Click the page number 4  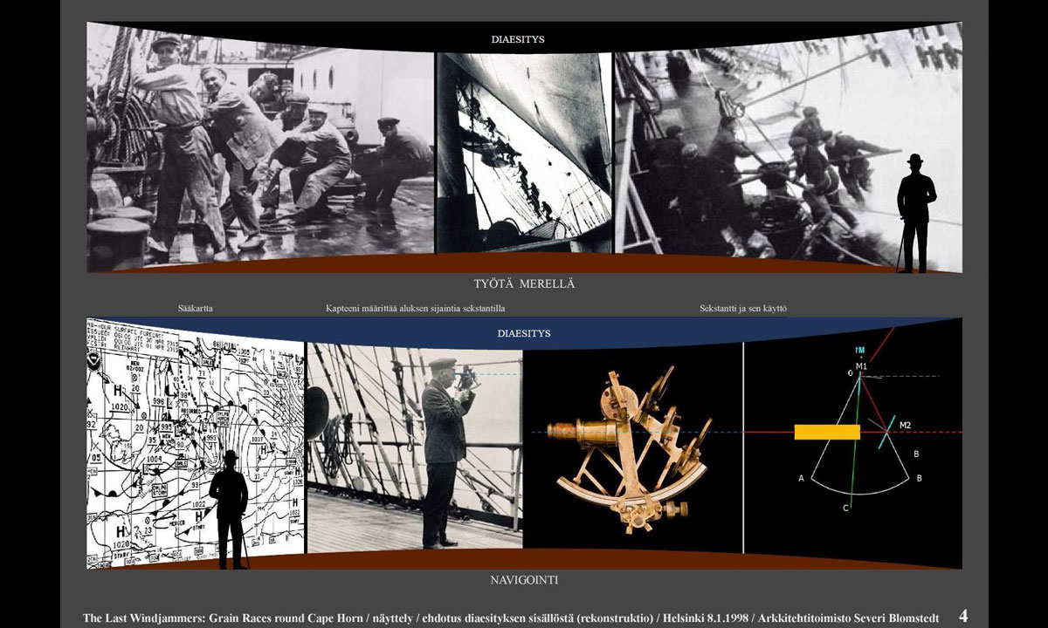coord(963,616)
